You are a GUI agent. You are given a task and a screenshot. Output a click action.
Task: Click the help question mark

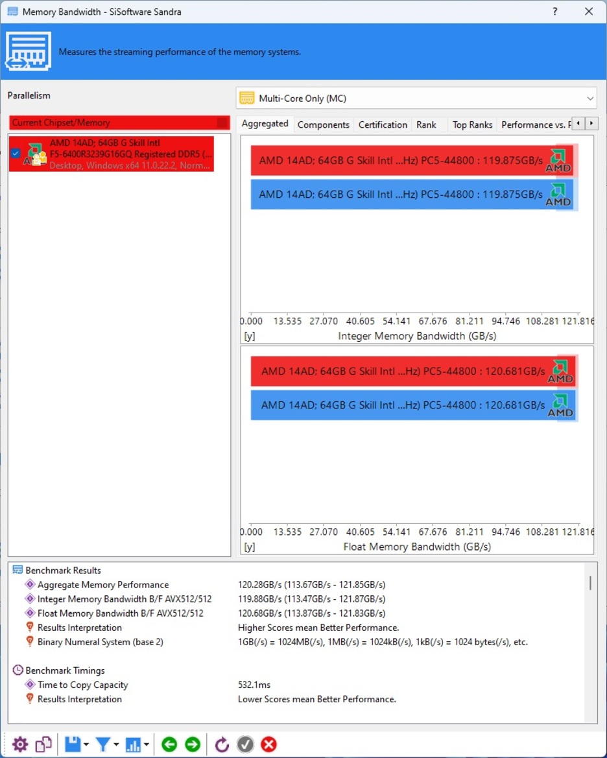point(555,12)
